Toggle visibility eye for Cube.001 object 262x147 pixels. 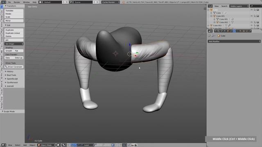coord(251,16)
